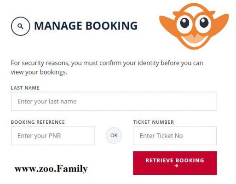Click the MANAGE BOOKING heading
The image size is (236, 184).
tap(86, 26)
